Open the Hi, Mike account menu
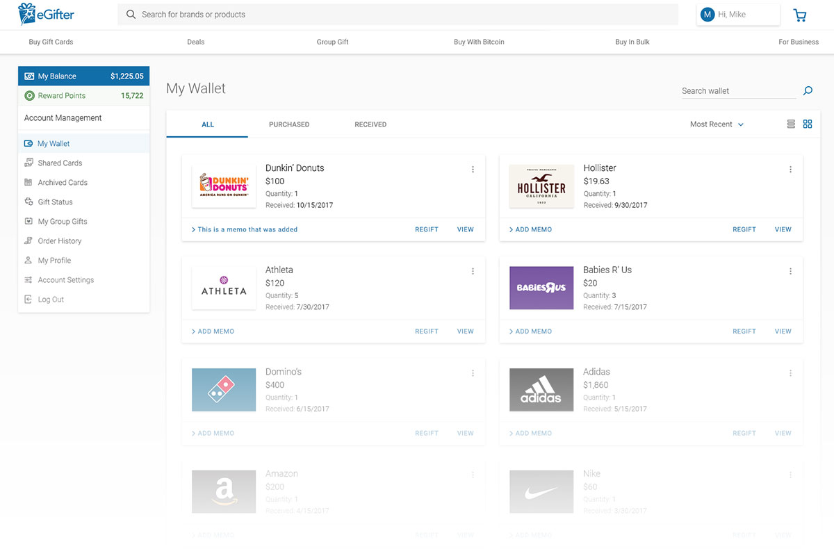 (x=738, y=15)
